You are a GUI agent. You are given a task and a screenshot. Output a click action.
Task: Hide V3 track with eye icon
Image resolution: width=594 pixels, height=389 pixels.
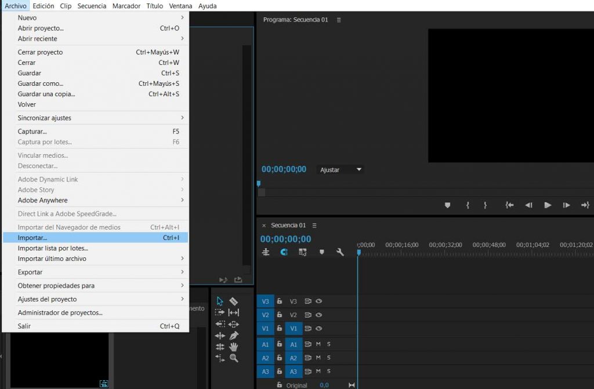click(x=318, y=301)
